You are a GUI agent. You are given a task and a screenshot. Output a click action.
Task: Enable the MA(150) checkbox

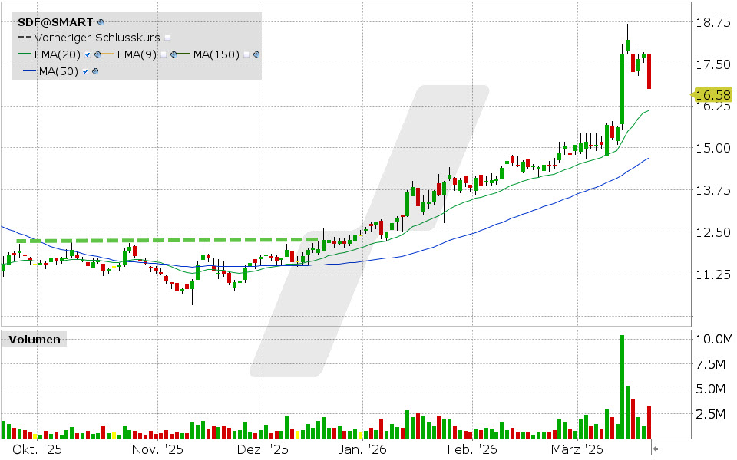tap(246, 54)
